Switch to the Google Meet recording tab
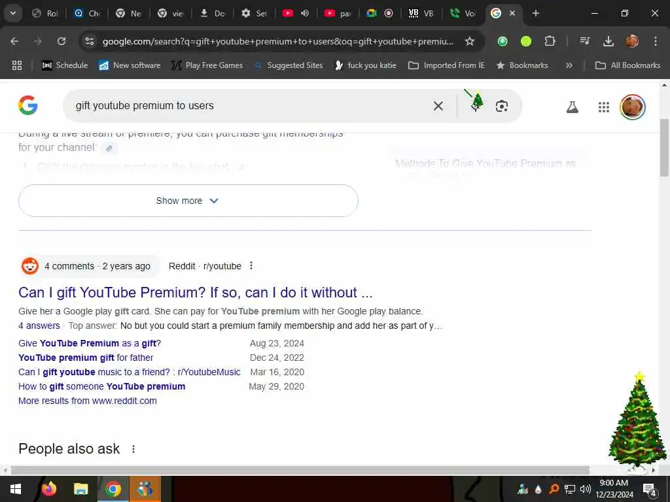 (x=380, y=13)
